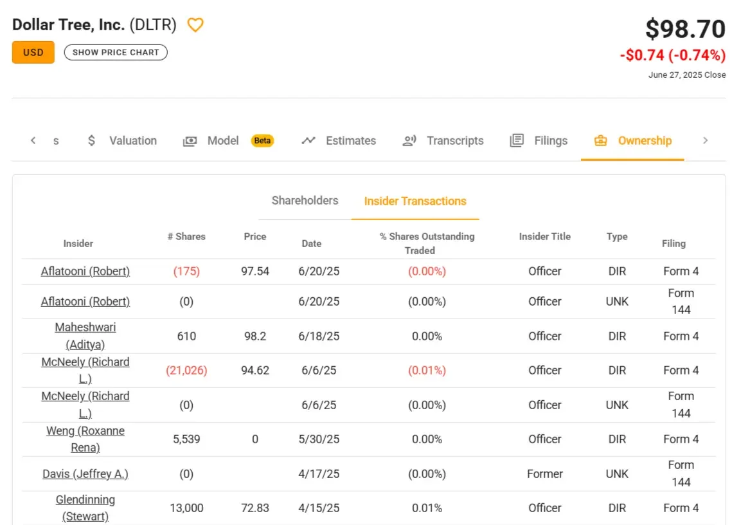
Task: Click the 94.62 price cell
Action: point(254,371)
